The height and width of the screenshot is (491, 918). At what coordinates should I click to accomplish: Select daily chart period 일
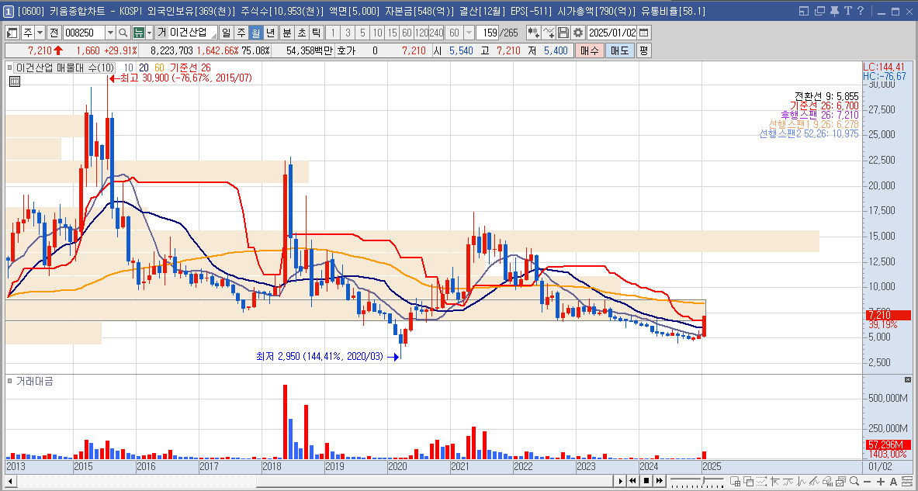pos(226,33)
